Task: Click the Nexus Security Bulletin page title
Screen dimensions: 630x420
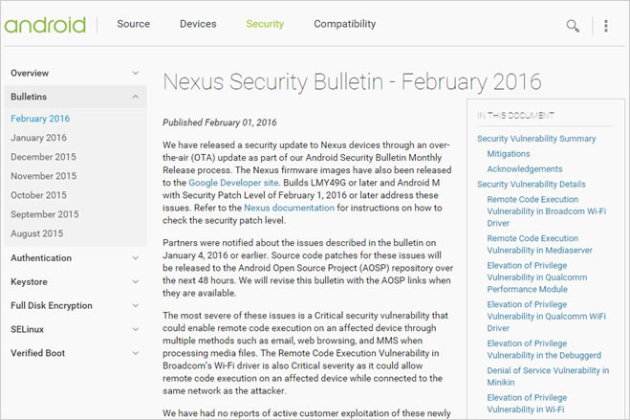Action: [x=352, y=82]
